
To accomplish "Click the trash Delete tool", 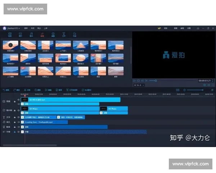I will coord(37,90).
